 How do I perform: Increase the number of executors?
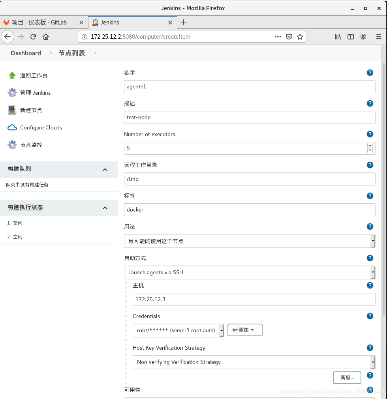(370, 146)
